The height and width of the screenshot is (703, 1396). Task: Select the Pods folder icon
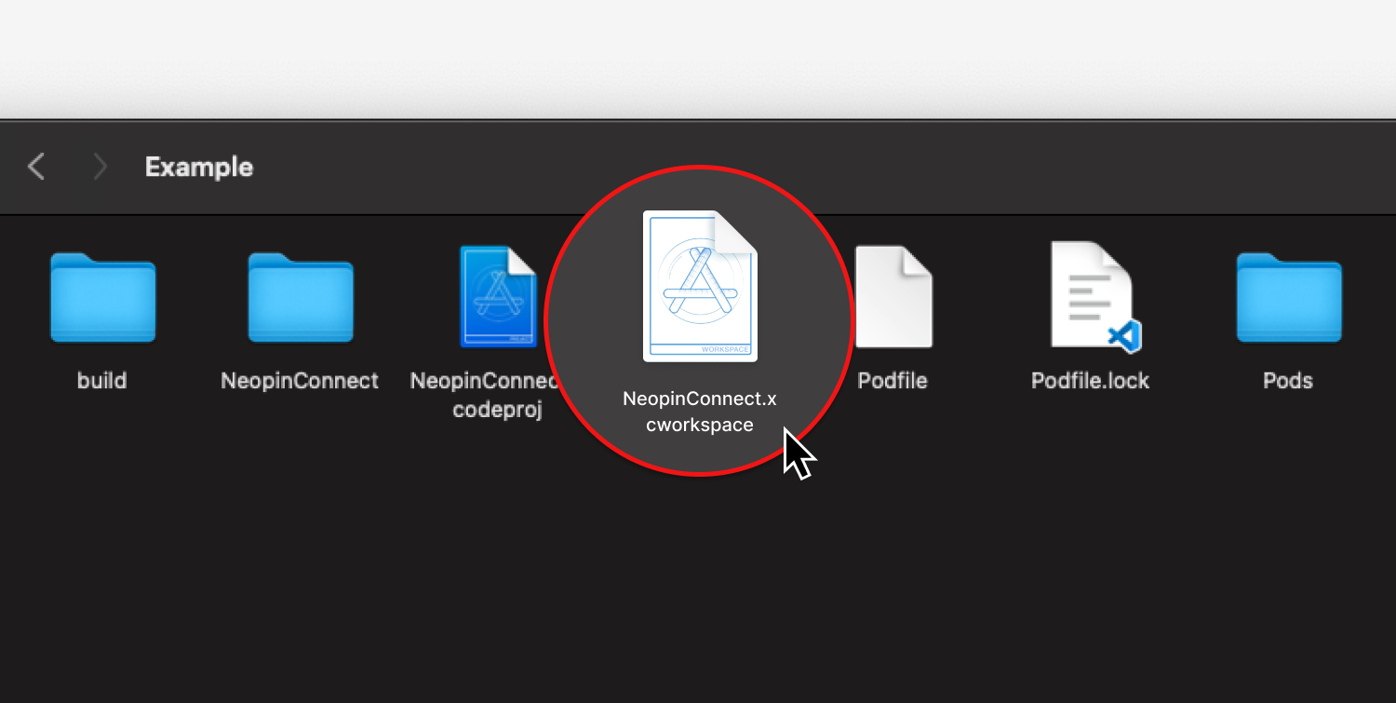(1288, 298)
